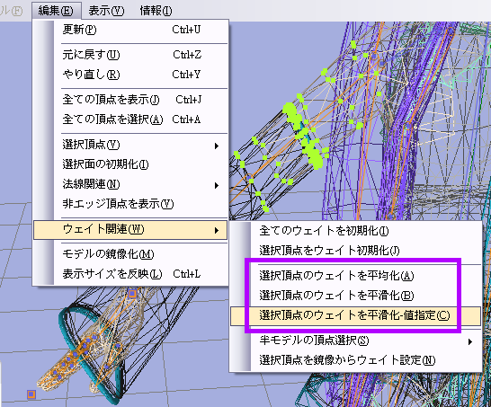
Task: Choose 選択頂点を鏡像からウェイト設定(N)
Action: [x=355, y=360]
